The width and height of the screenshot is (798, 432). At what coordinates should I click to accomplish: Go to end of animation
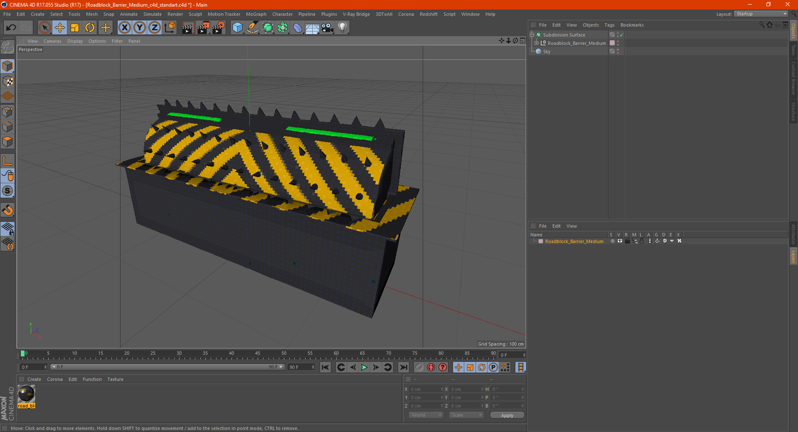[404, 367]
